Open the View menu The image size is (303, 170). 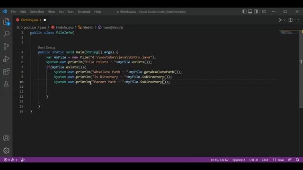pos(52,12)
